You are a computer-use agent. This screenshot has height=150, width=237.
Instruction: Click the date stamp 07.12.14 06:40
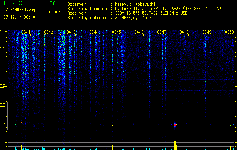pos(19,17)
